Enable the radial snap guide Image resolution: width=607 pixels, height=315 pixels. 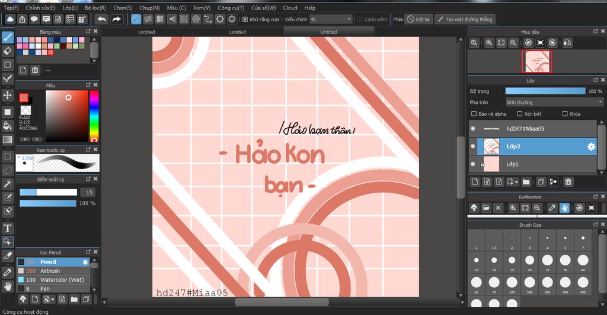tap(184, 20)
